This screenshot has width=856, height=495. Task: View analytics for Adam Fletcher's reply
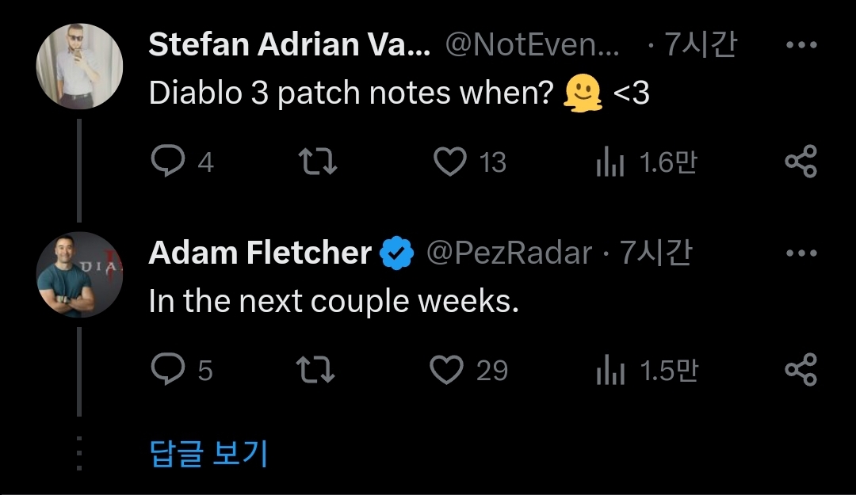(x=610, y=371)
